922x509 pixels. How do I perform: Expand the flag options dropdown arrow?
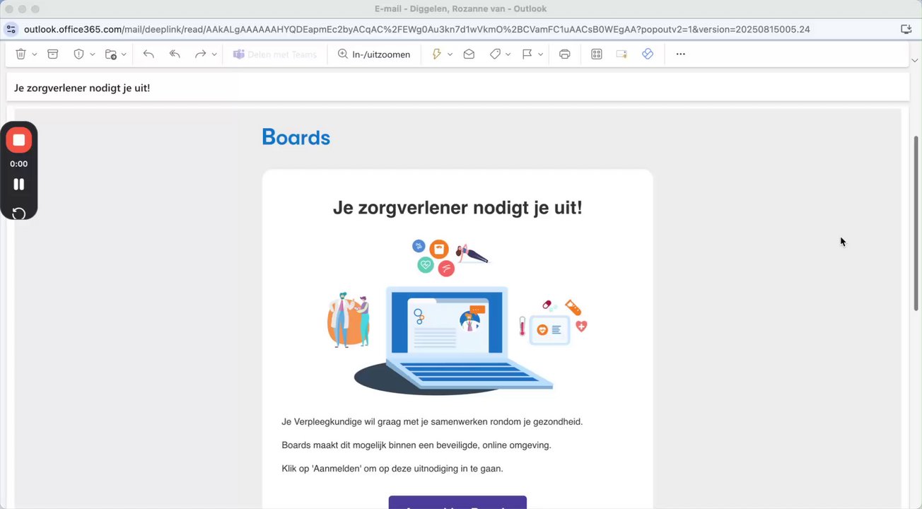541,54
